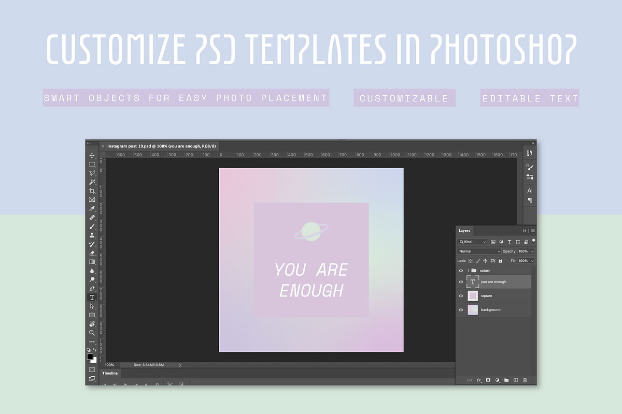Screen dimensions: 622x414
Task: Change the screen mode
Action: point(92,378)
